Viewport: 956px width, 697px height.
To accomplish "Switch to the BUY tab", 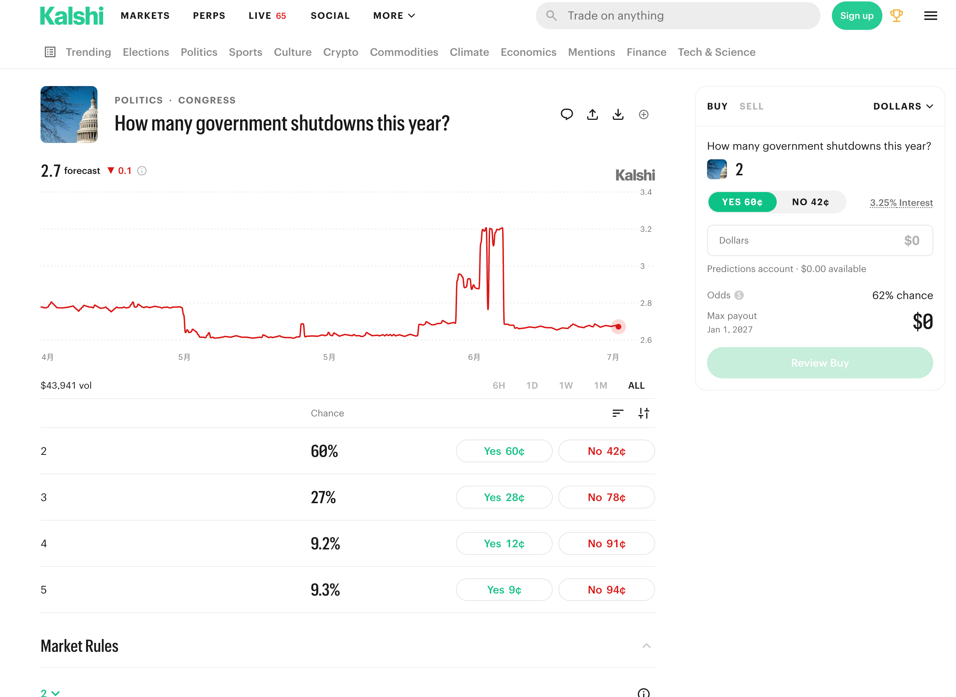I will coord(717,106).
